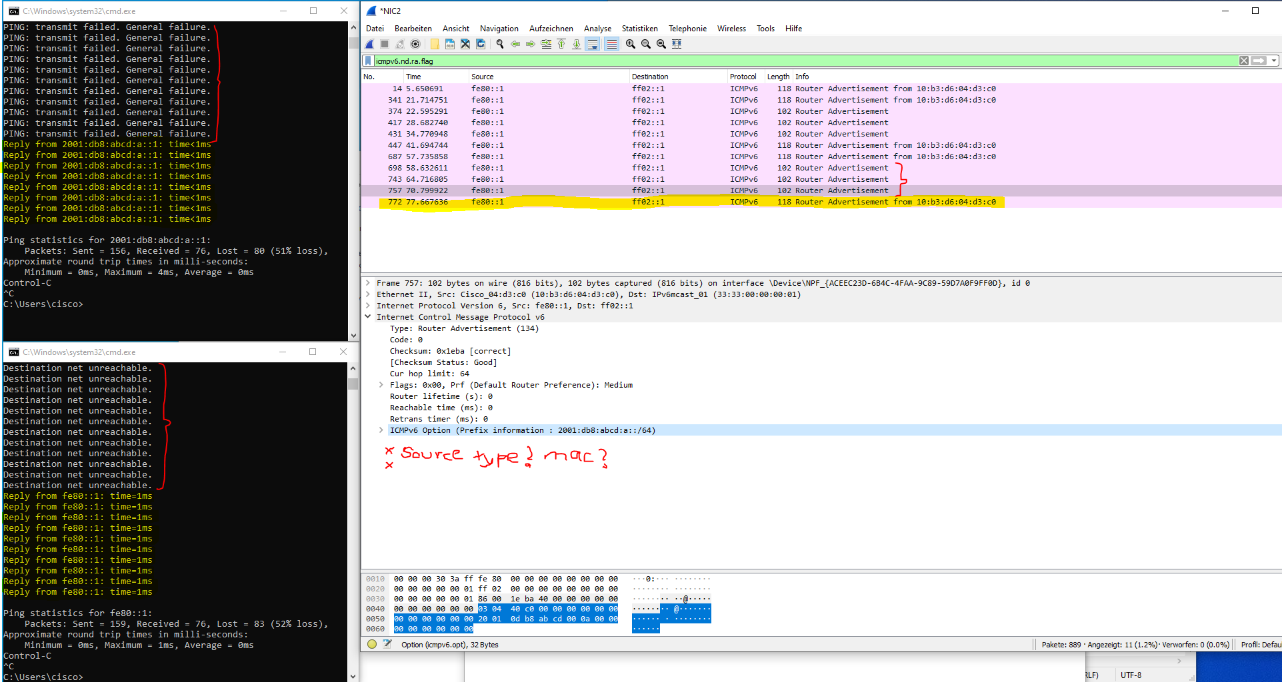The height and width of the screenshot is (682, 1282).
Task: Select packet 772 Router Advertisement row
Action: pyautogui.click(x=667, y=202)
